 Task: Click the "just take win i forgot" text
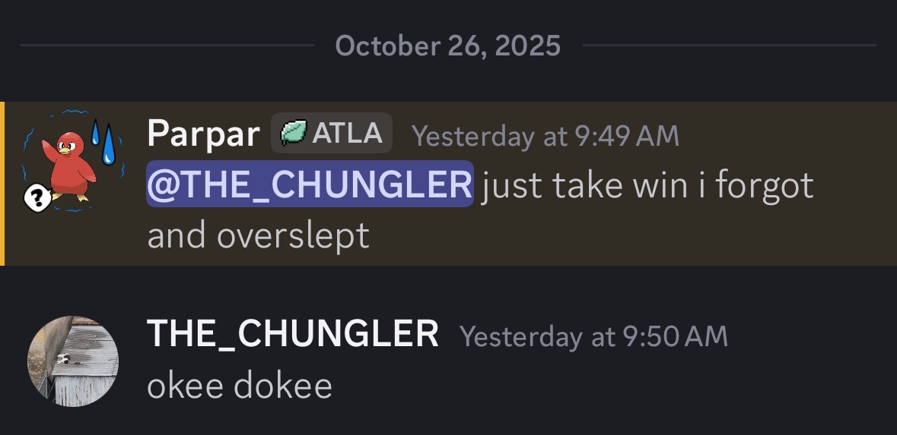647,185
